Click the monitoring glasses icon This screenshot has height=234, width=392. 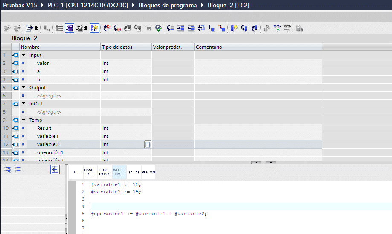[x=278, y=28]
